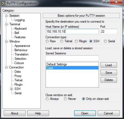Image resolution: width=124 pixels, height=119 pixels.
Task: Select Default Settings in saved sessions
Action: point(72,64)
